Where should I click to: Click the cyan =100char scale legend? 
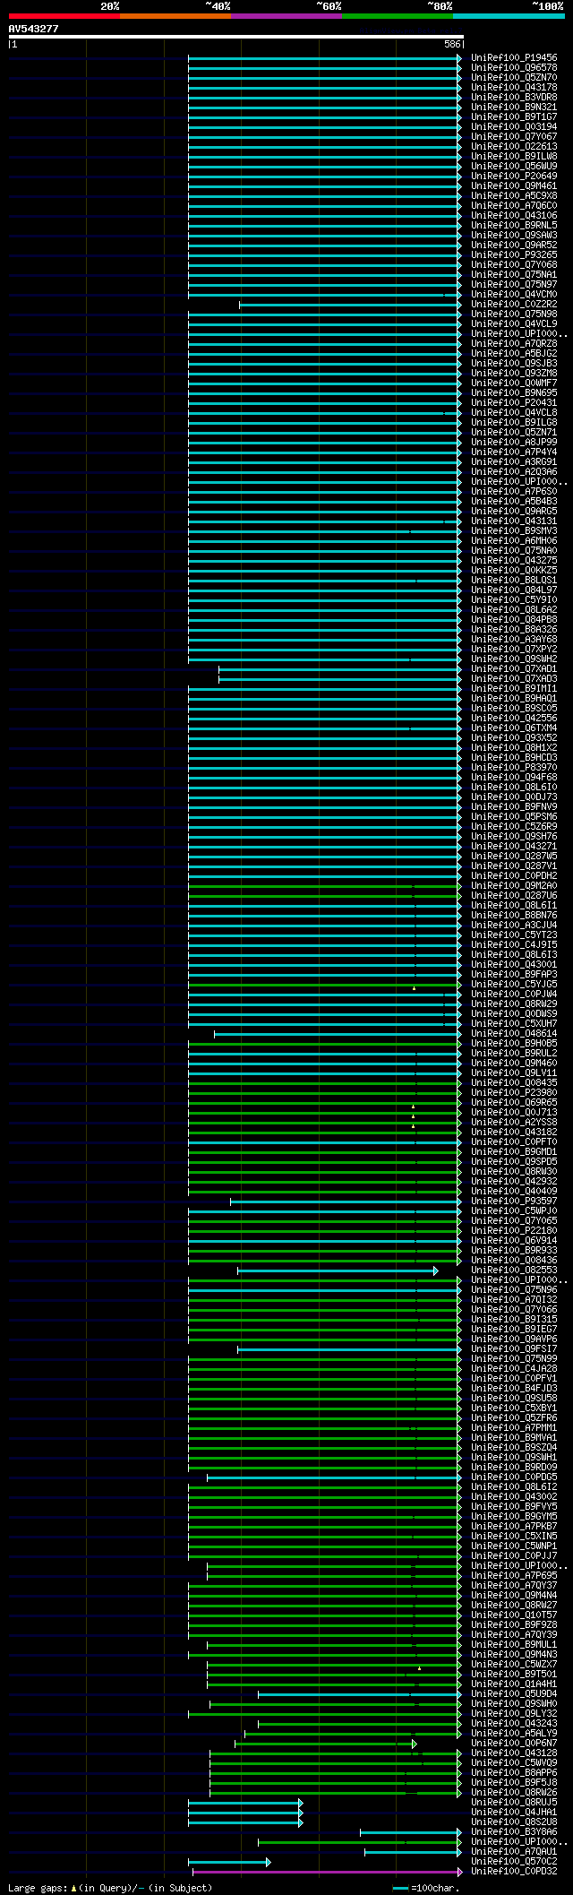coord(425,1888)
